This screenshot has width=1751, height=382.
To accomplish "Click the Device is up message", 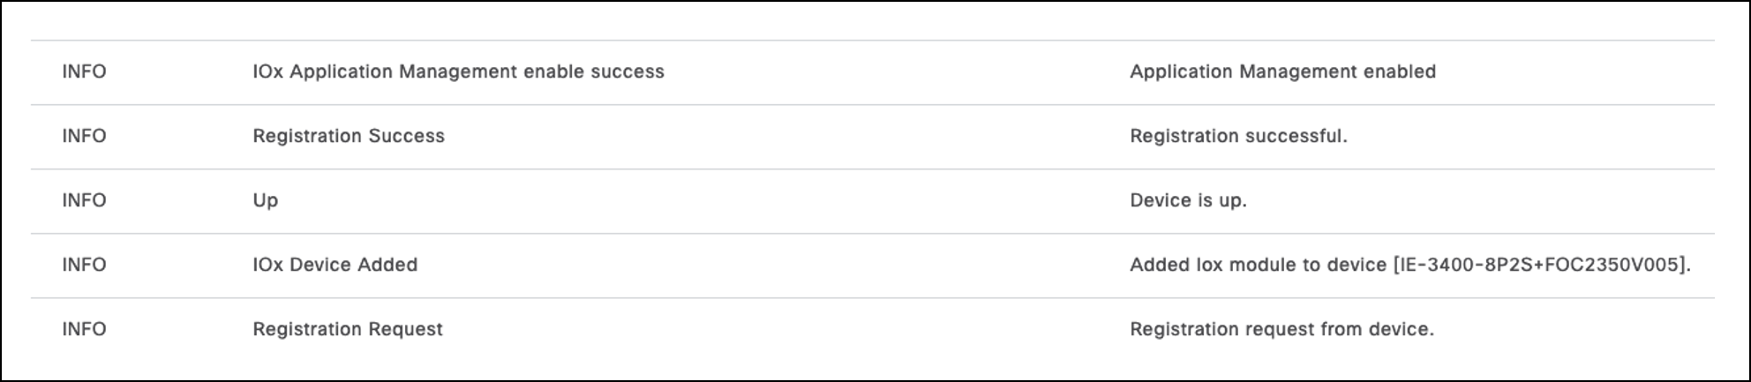I will click(1188, 200).
